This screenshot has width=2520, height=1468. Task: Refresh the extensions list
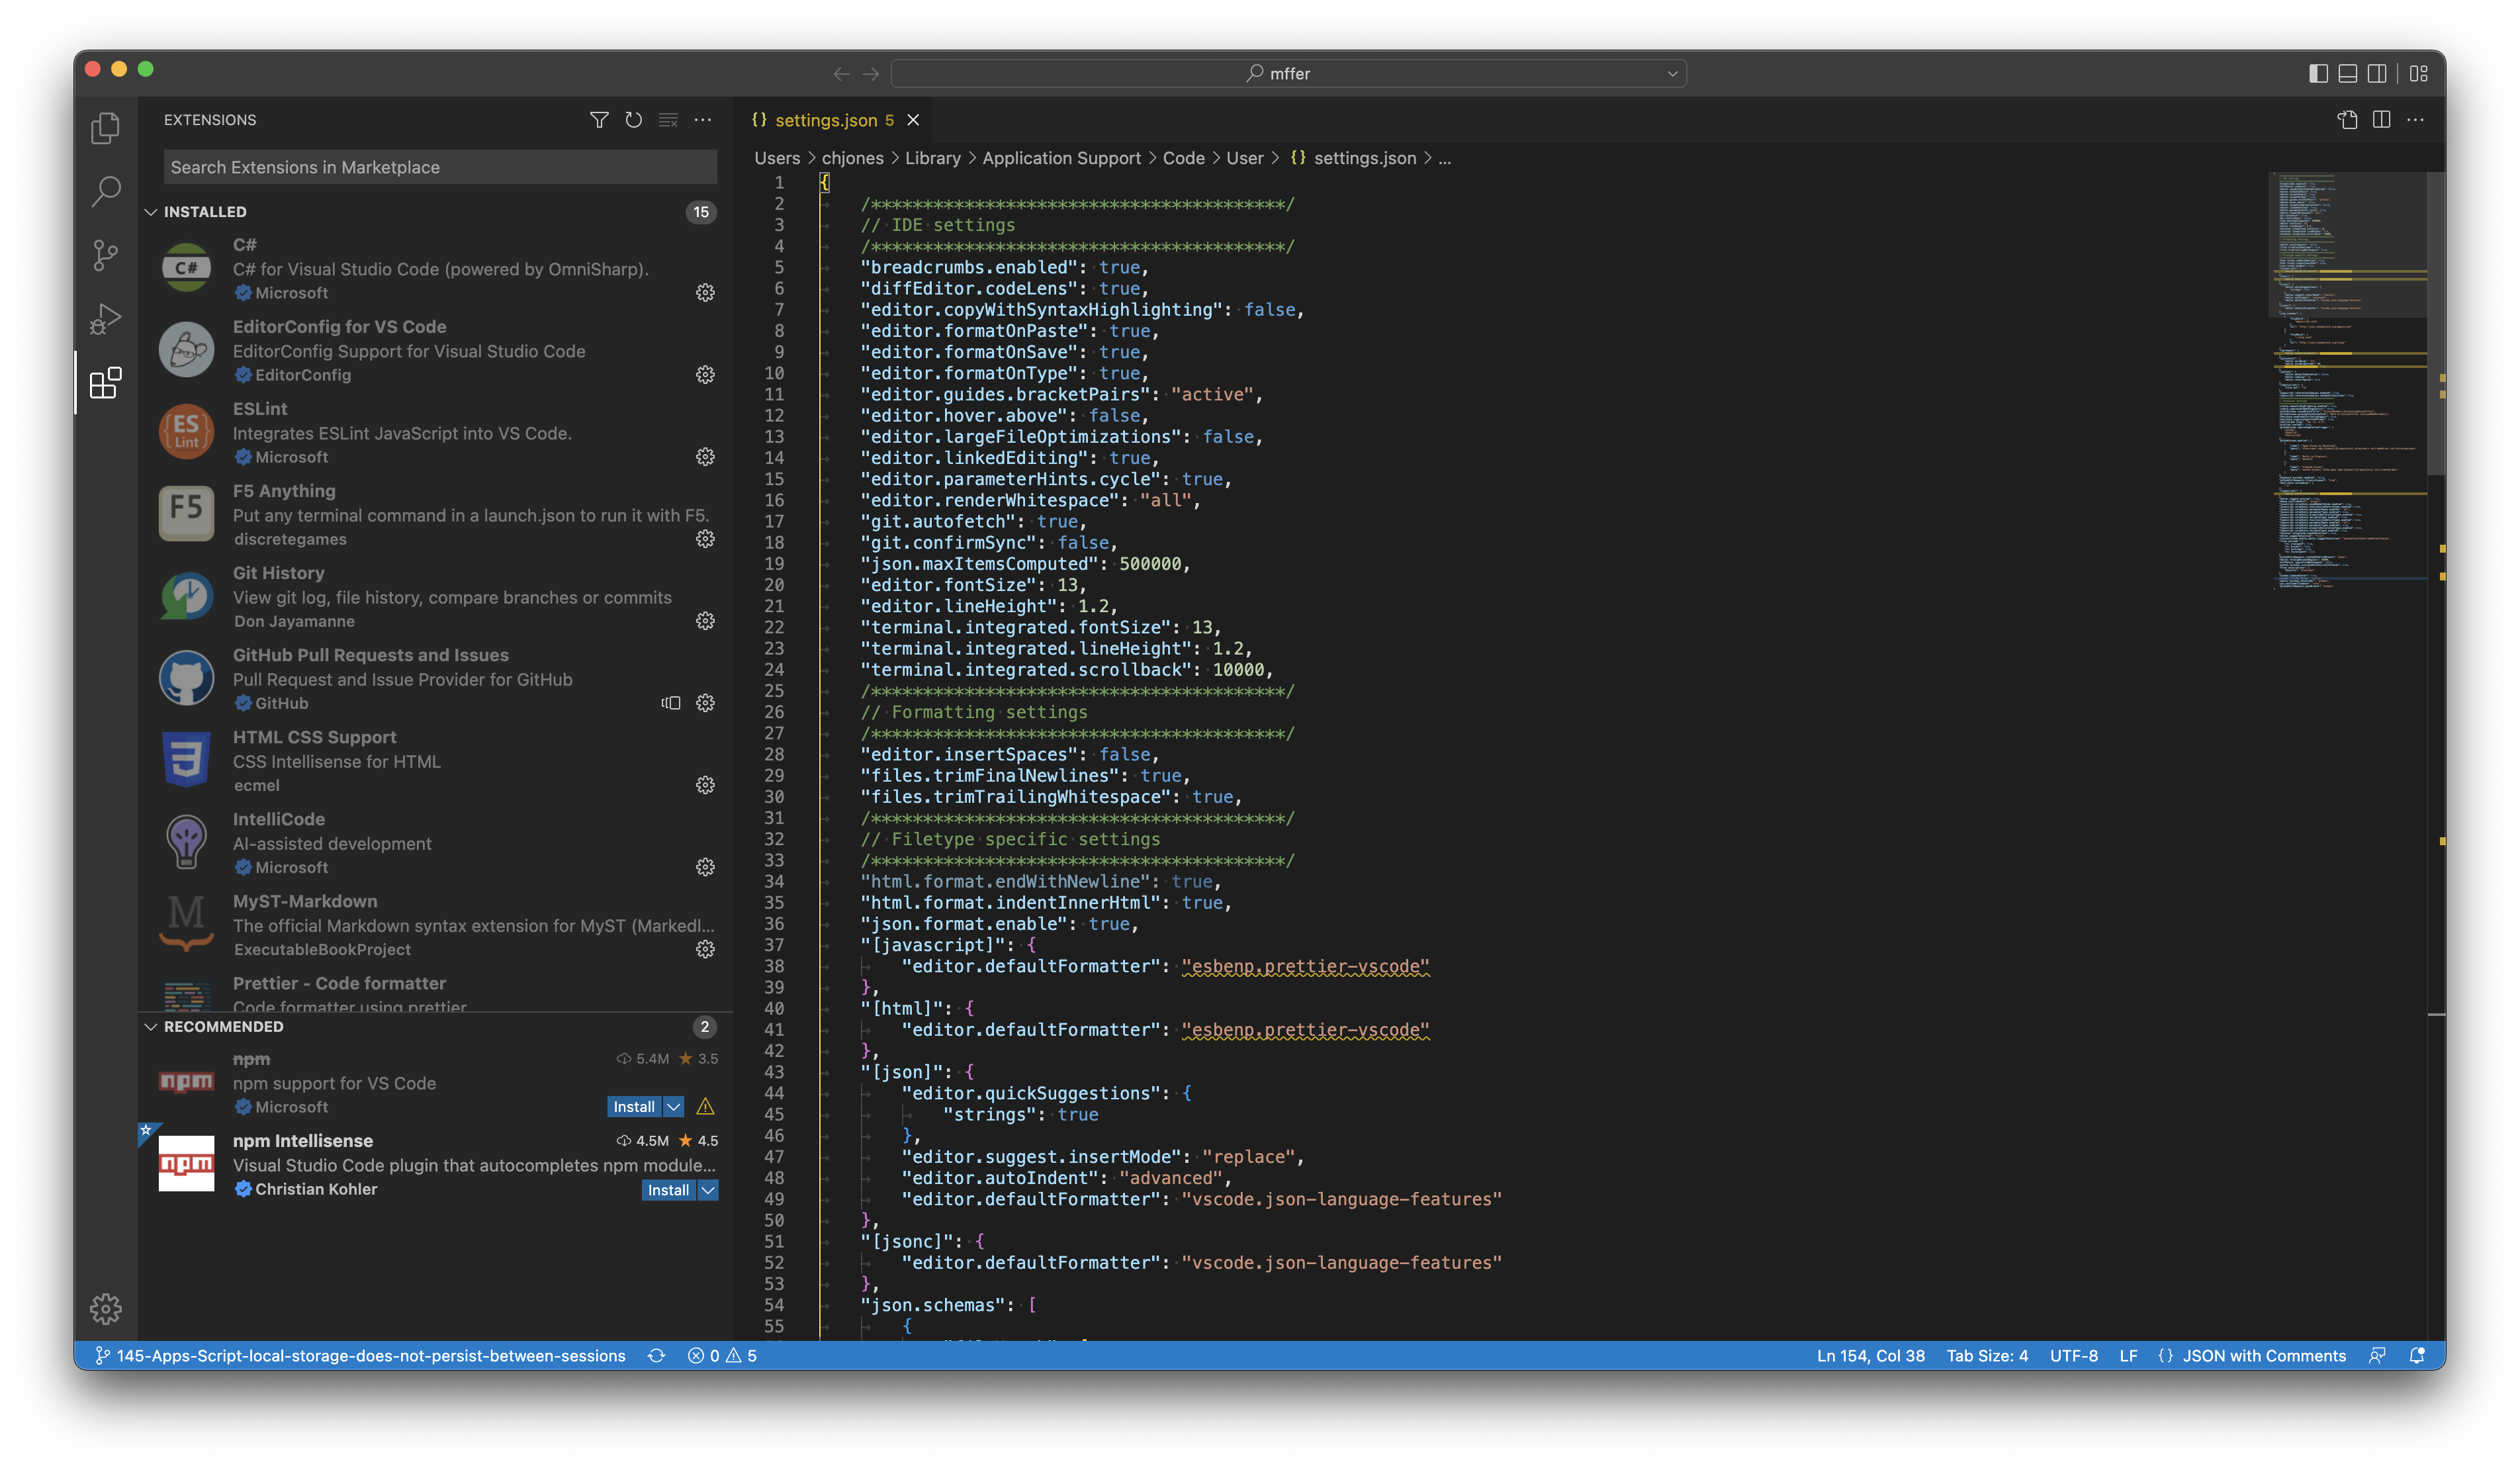pos(633,120)
